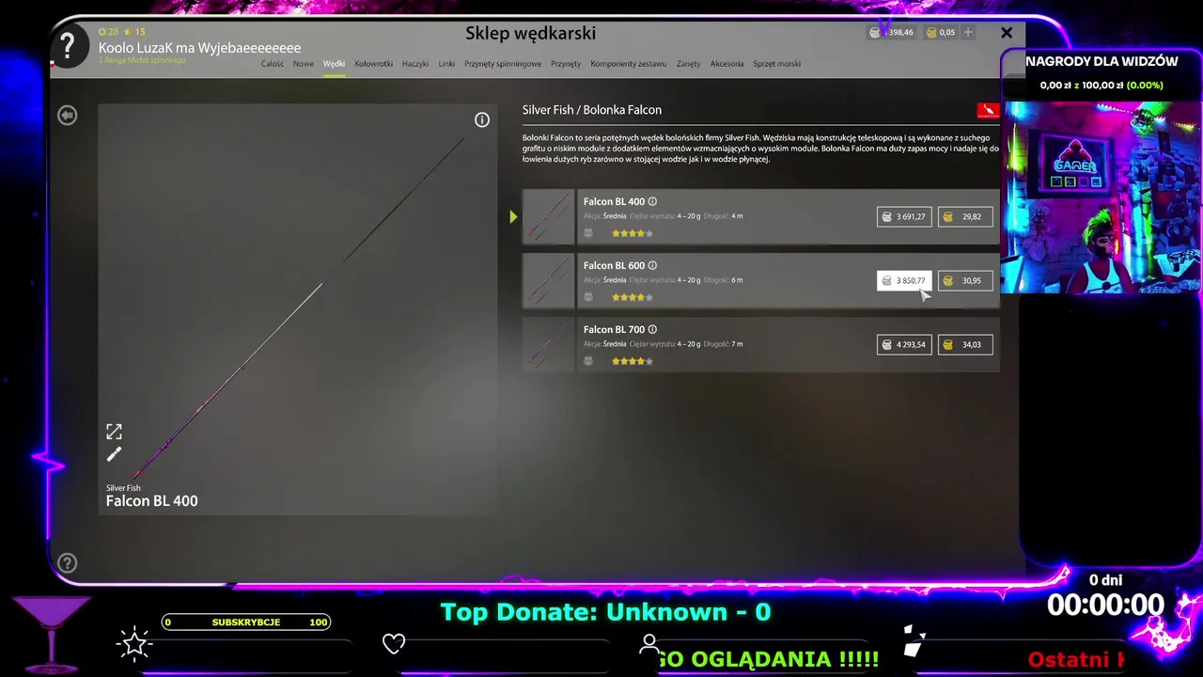The height and width of the screenshot is (677, 1203).
Task: Switch to the Nowe tab
Action: pyautogui.click(x=303, y=64)
